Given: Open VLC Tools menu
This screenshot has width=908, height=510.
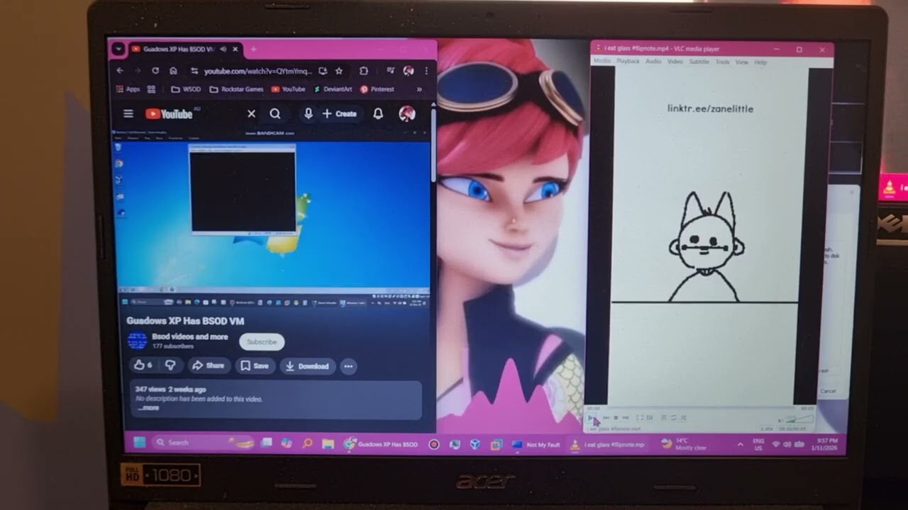Looking at the screenshot, I should click(x=722, y=62).
